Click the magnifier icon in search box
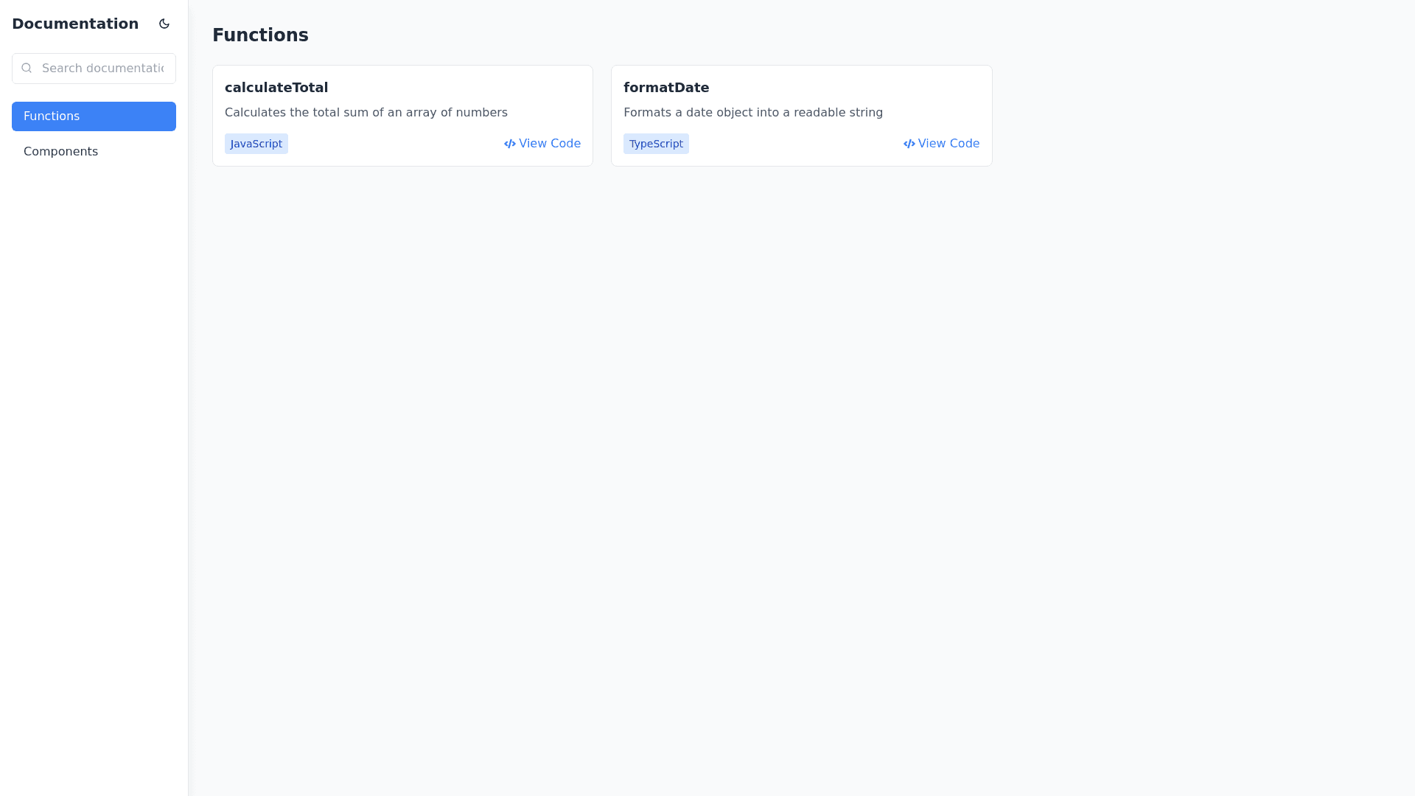 [27, 69]
